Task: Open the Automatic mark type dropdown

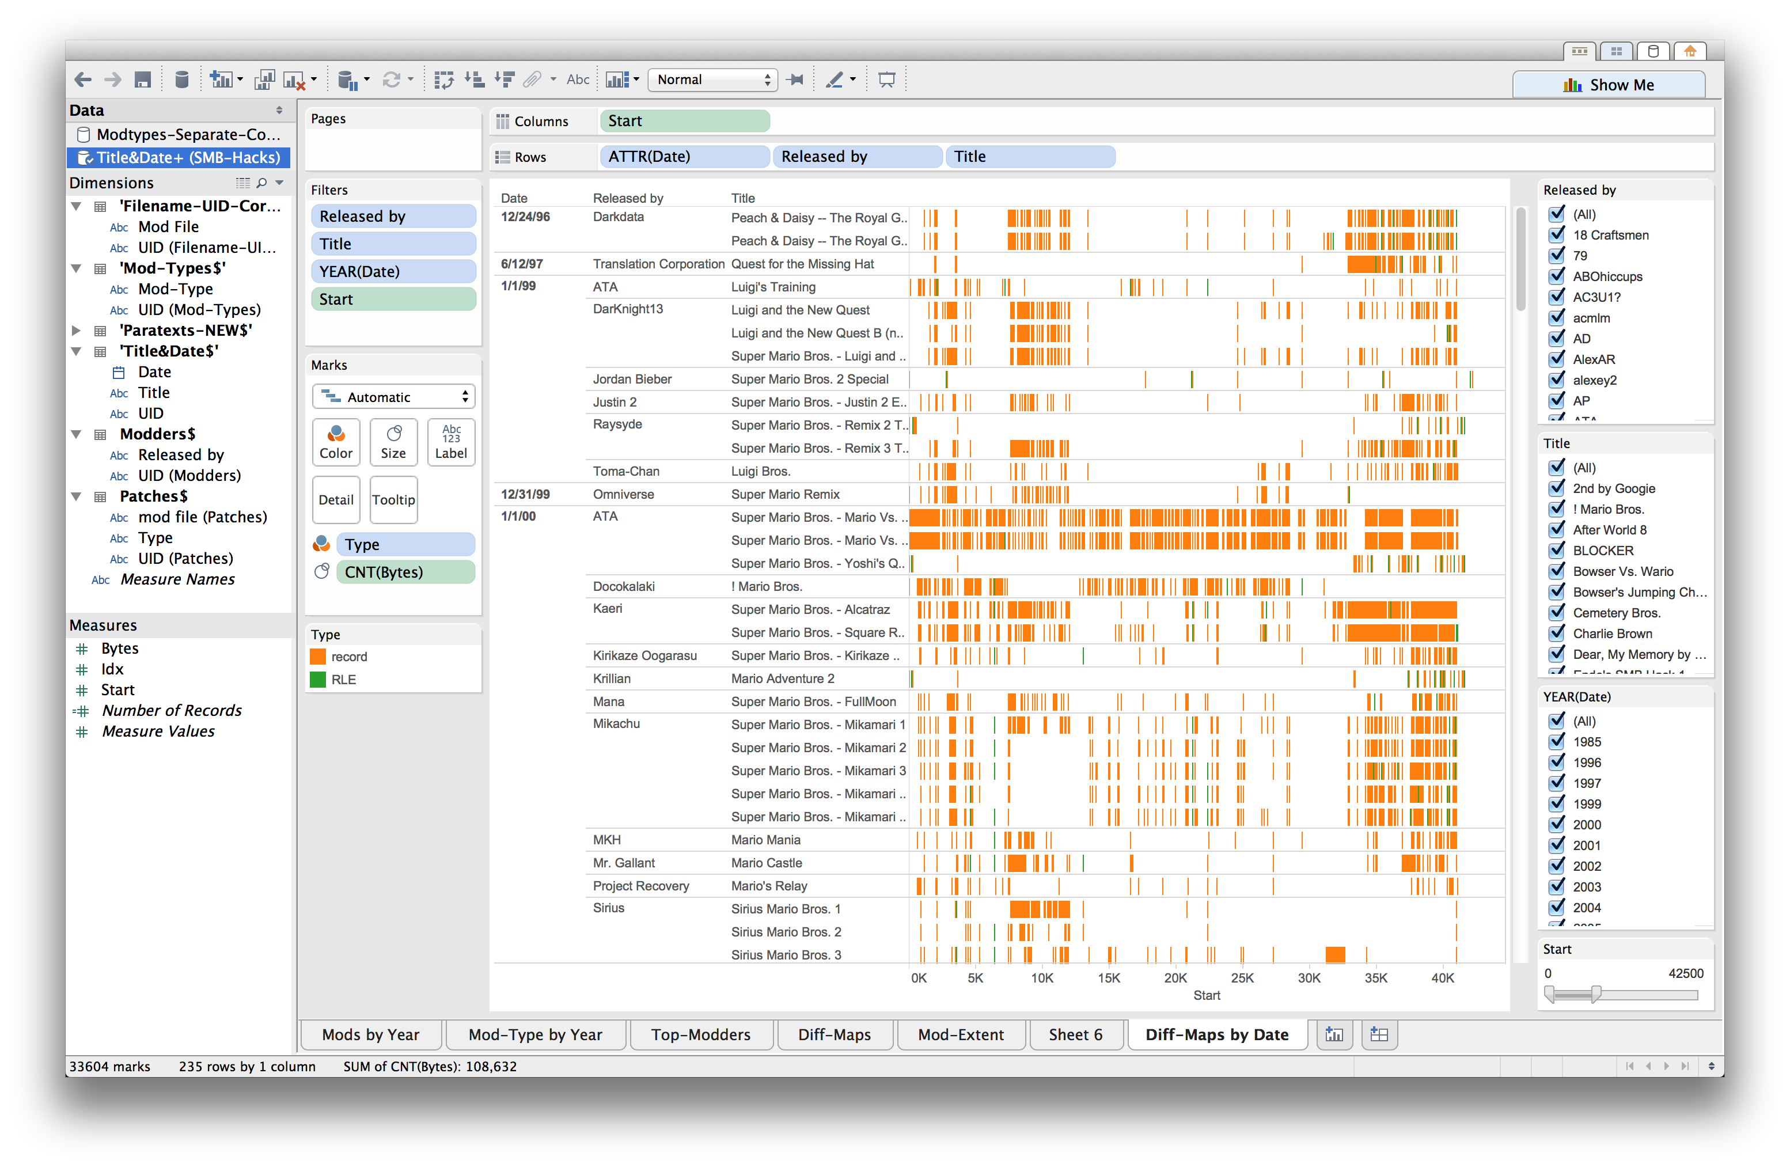Action: coord(393,396)
